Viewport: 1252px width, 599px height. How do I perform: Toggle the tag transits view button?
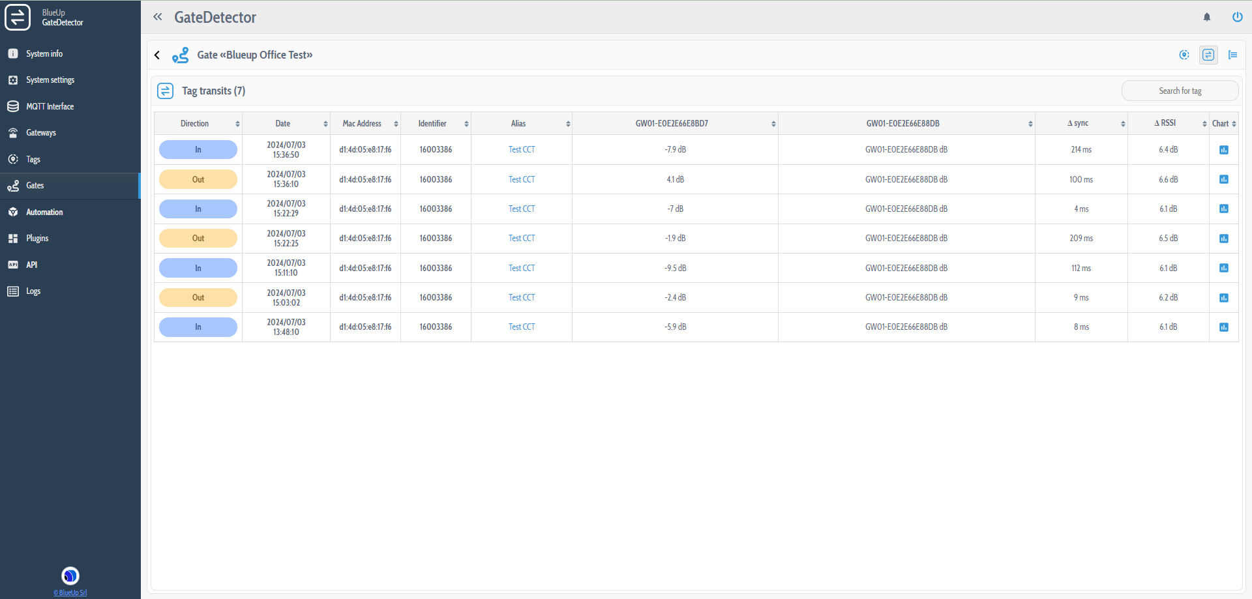click(1208, 55)
